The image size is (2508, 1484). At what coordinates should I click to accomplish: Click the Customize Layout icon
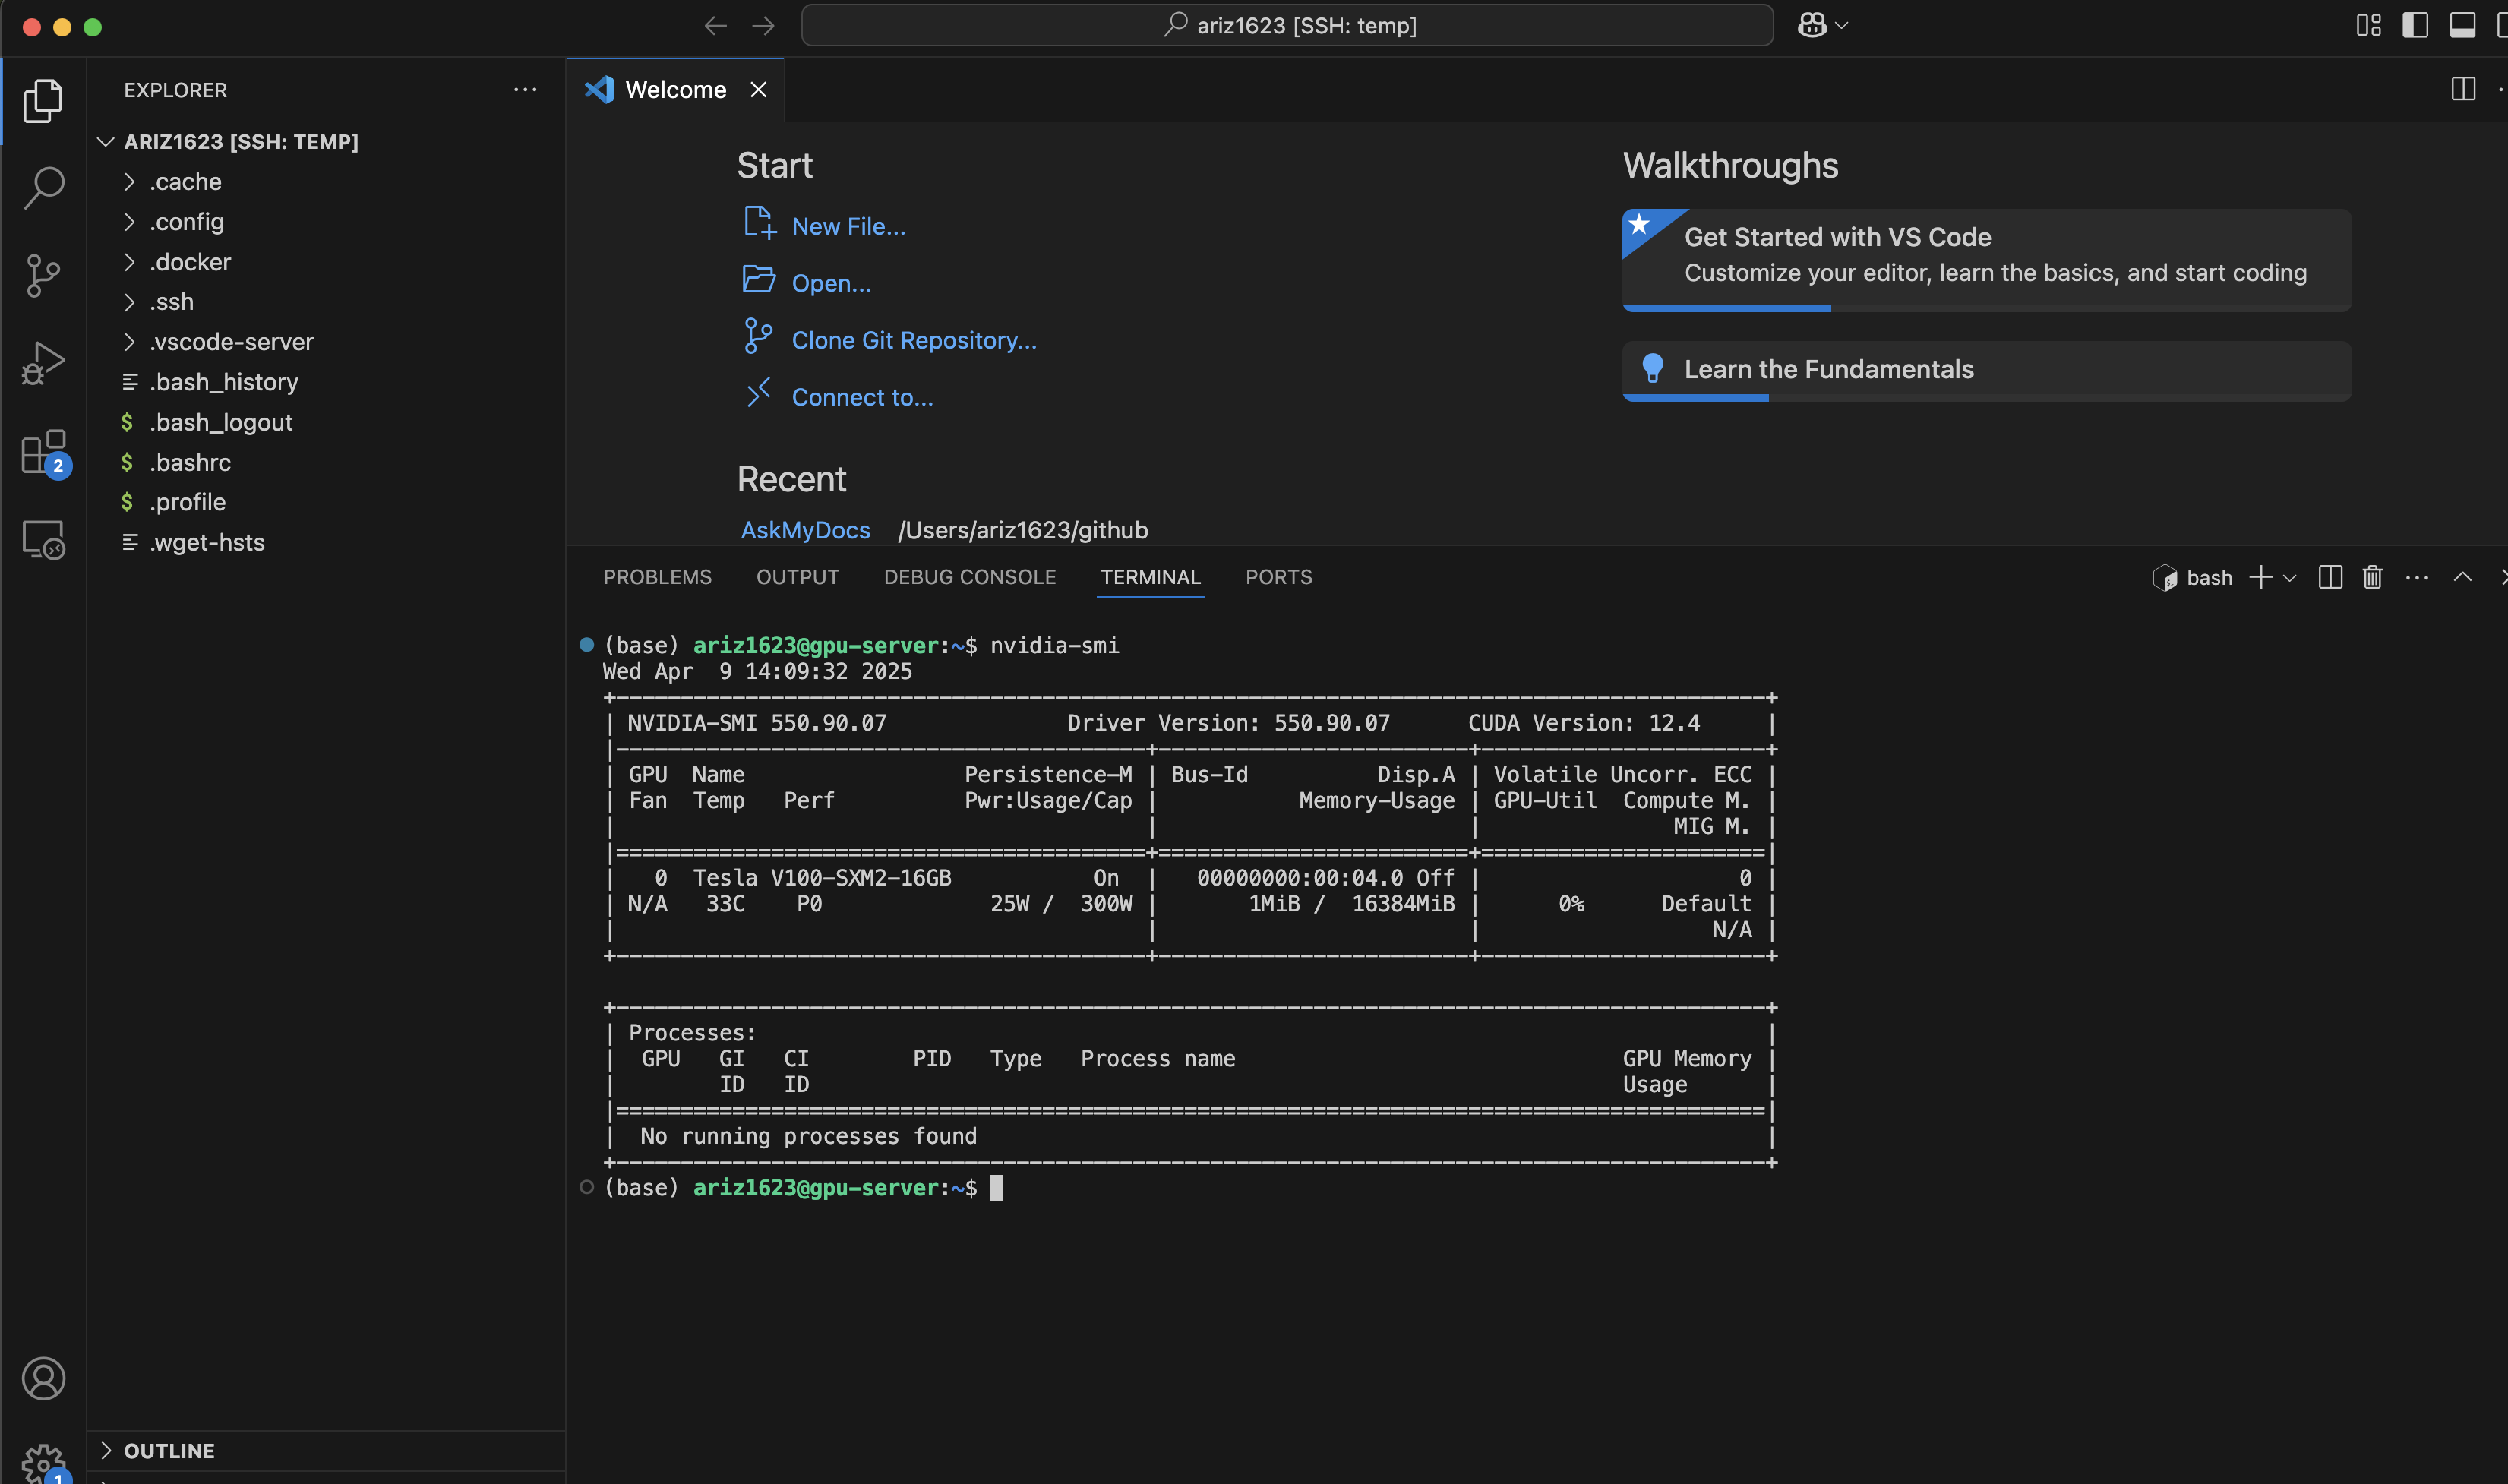tap(2369, 25)
